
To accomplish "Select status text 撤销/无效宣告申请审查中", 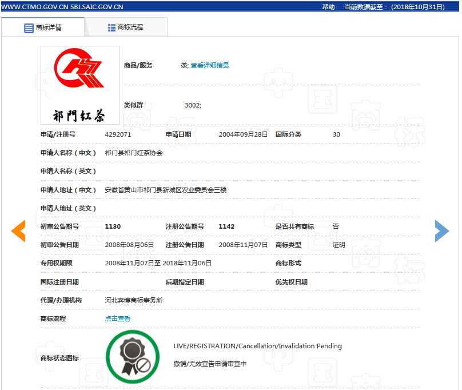I will 210,364.
